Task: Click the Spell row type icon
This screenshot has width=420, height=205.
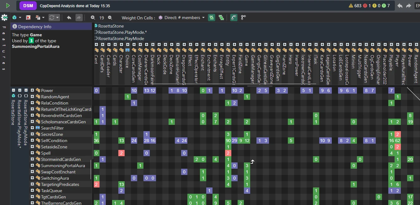Action: [38, 153]
